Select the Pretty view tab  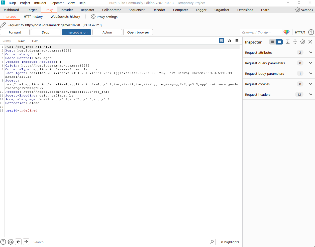pyautogui.click(x=7, y=41)
